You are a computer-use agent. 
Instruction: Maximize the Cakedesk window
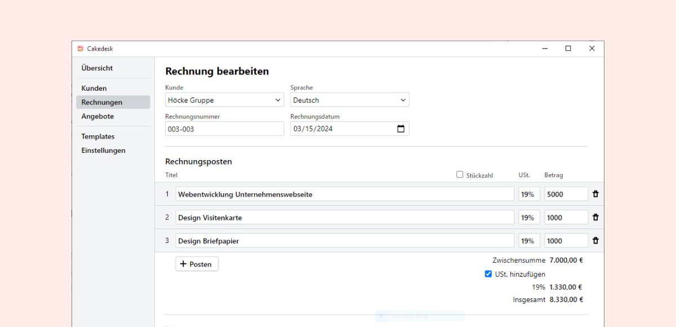(568, 48)
